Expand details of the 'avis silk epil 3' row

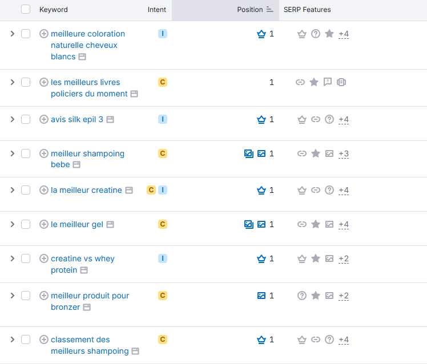click(x=12, y=119)
